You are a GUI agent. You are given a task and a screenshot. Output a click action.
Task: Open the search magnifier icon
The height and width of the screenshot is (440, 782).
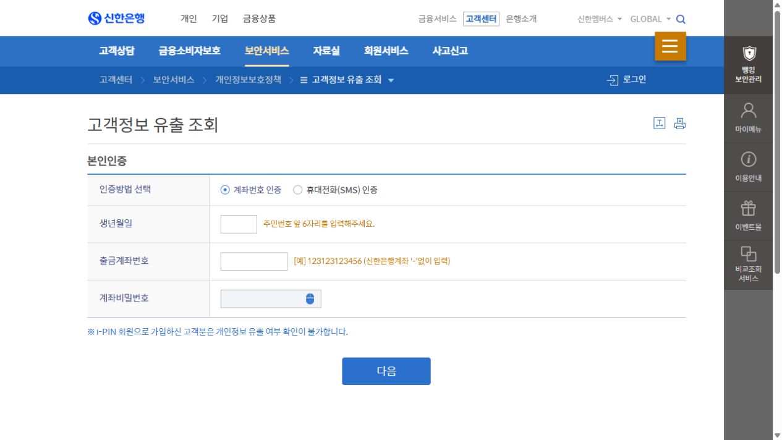click(x=681, y=19)
